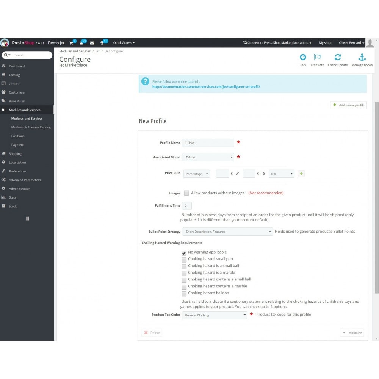
Task: Click the Back arrow icon
Action: [x=303, y=57]
